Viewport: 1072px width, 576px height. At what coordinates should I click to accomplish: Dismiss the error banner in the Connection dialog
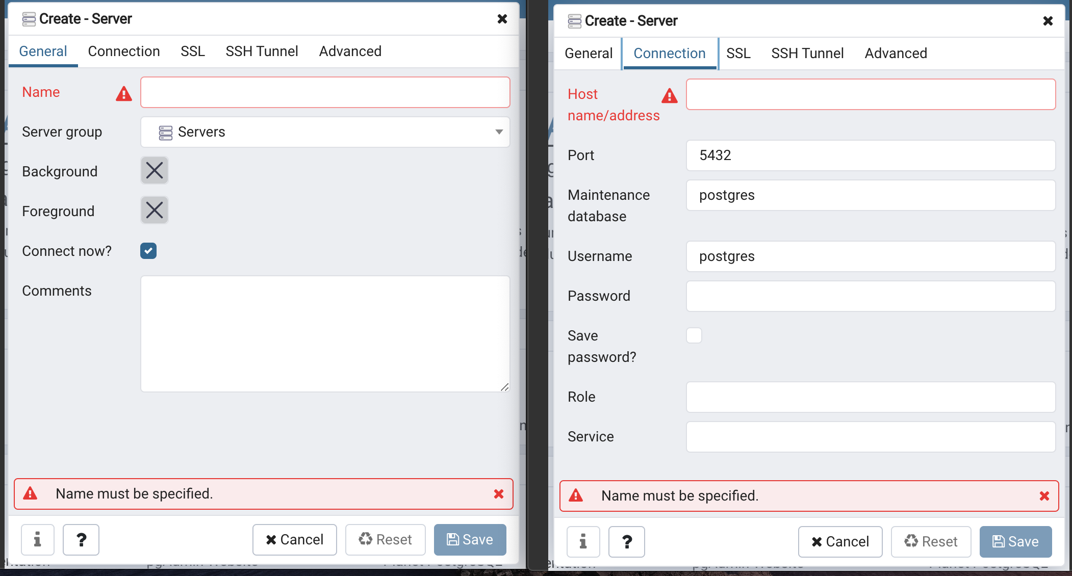[1045, 496]
